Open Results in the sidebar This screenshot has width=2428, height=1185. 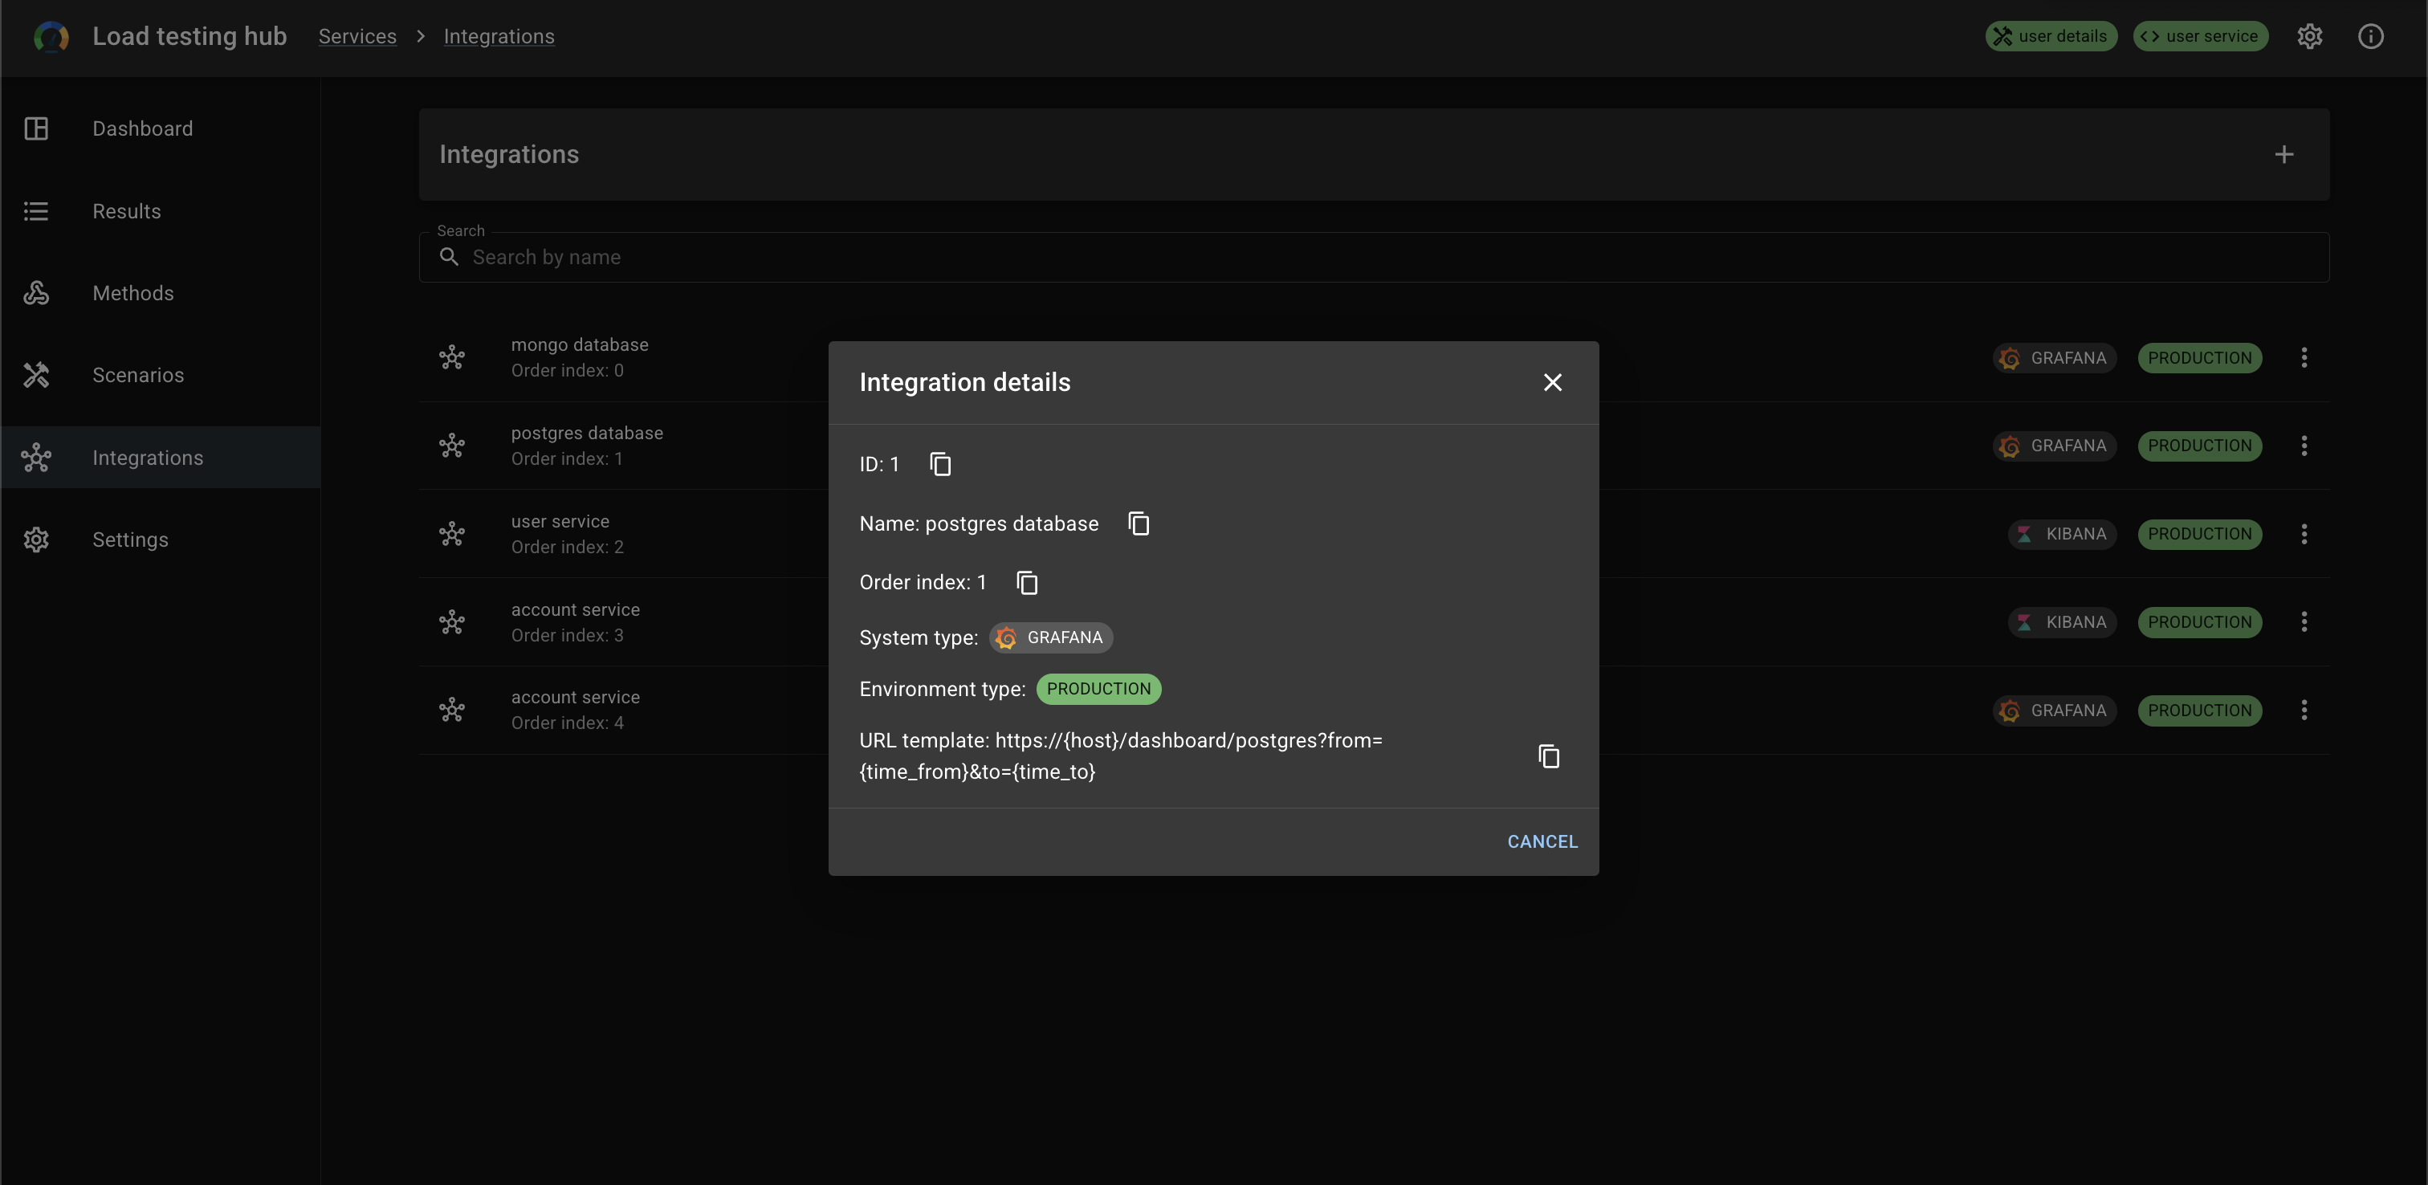161,211
